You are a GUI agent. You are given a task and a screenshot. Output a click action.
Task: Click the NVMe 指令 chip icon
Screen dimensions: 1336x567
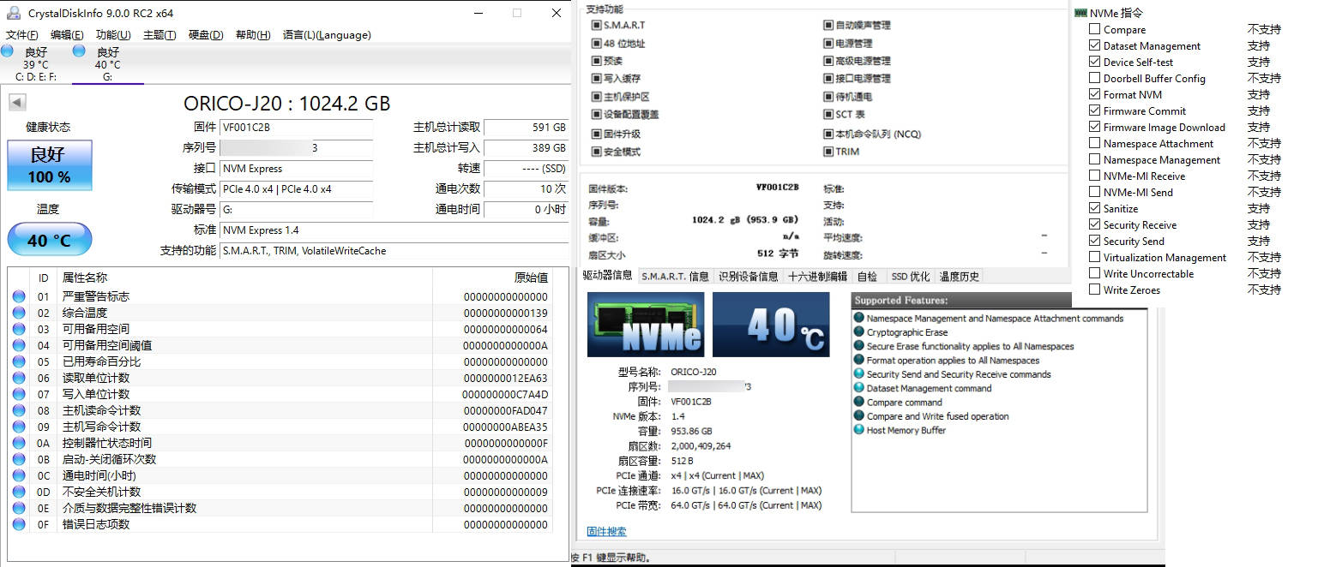(x=1080, y=13)
